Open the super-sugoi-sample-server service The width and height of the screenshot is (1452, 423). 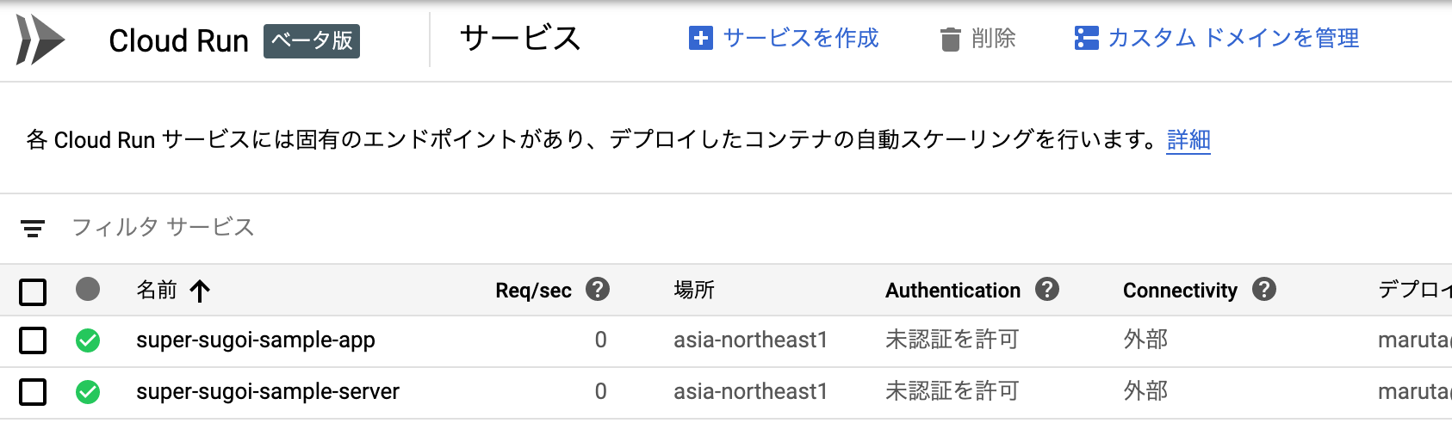click(268, 392)
